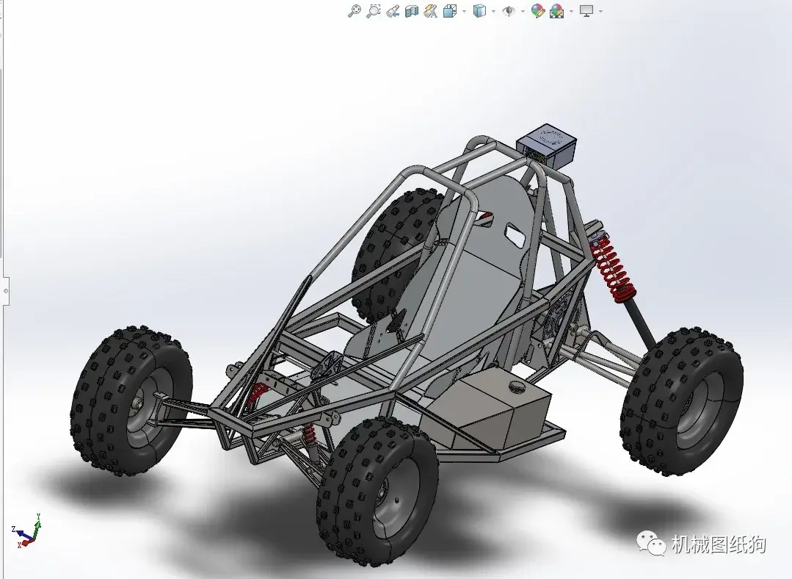Click the Display Style flyout arrow
792x579 pixels.
492,11
